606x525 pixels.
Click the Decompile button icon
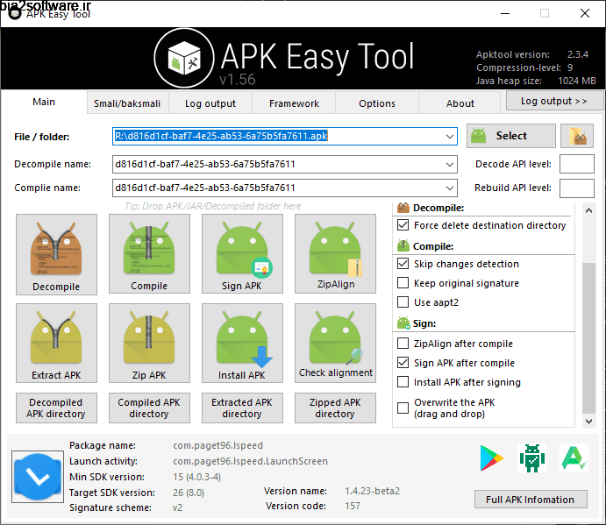click(x=56, y=254)
